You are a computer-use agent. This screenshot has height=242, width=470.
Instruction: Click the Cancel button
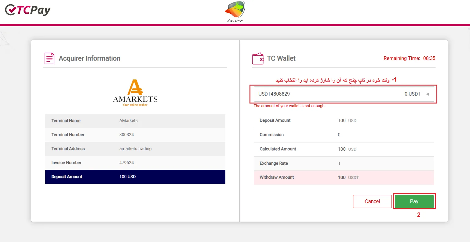(372, 201)
